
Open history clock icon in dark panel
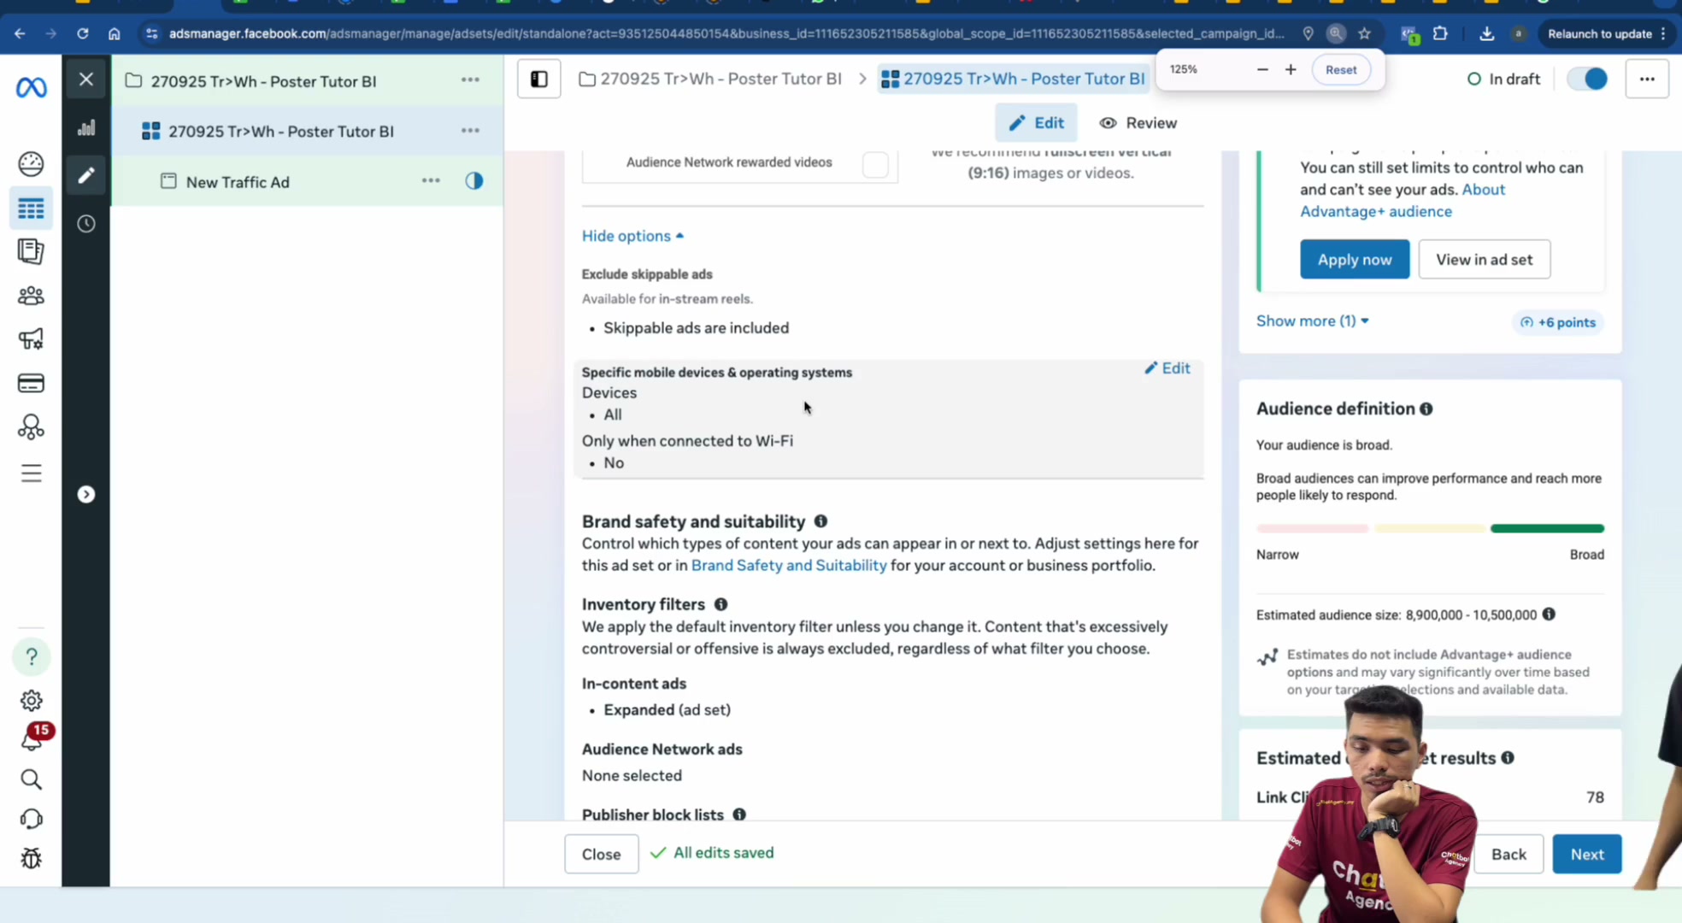(86, 224)
